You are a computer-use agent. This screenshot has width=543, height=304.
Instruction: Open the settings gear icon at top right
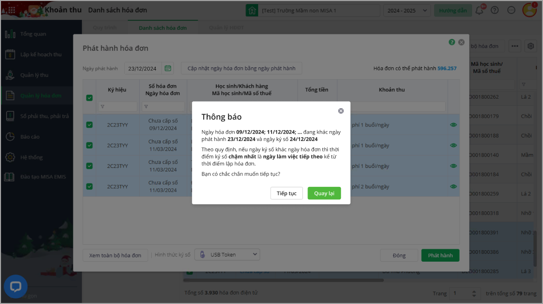[531, 46]
